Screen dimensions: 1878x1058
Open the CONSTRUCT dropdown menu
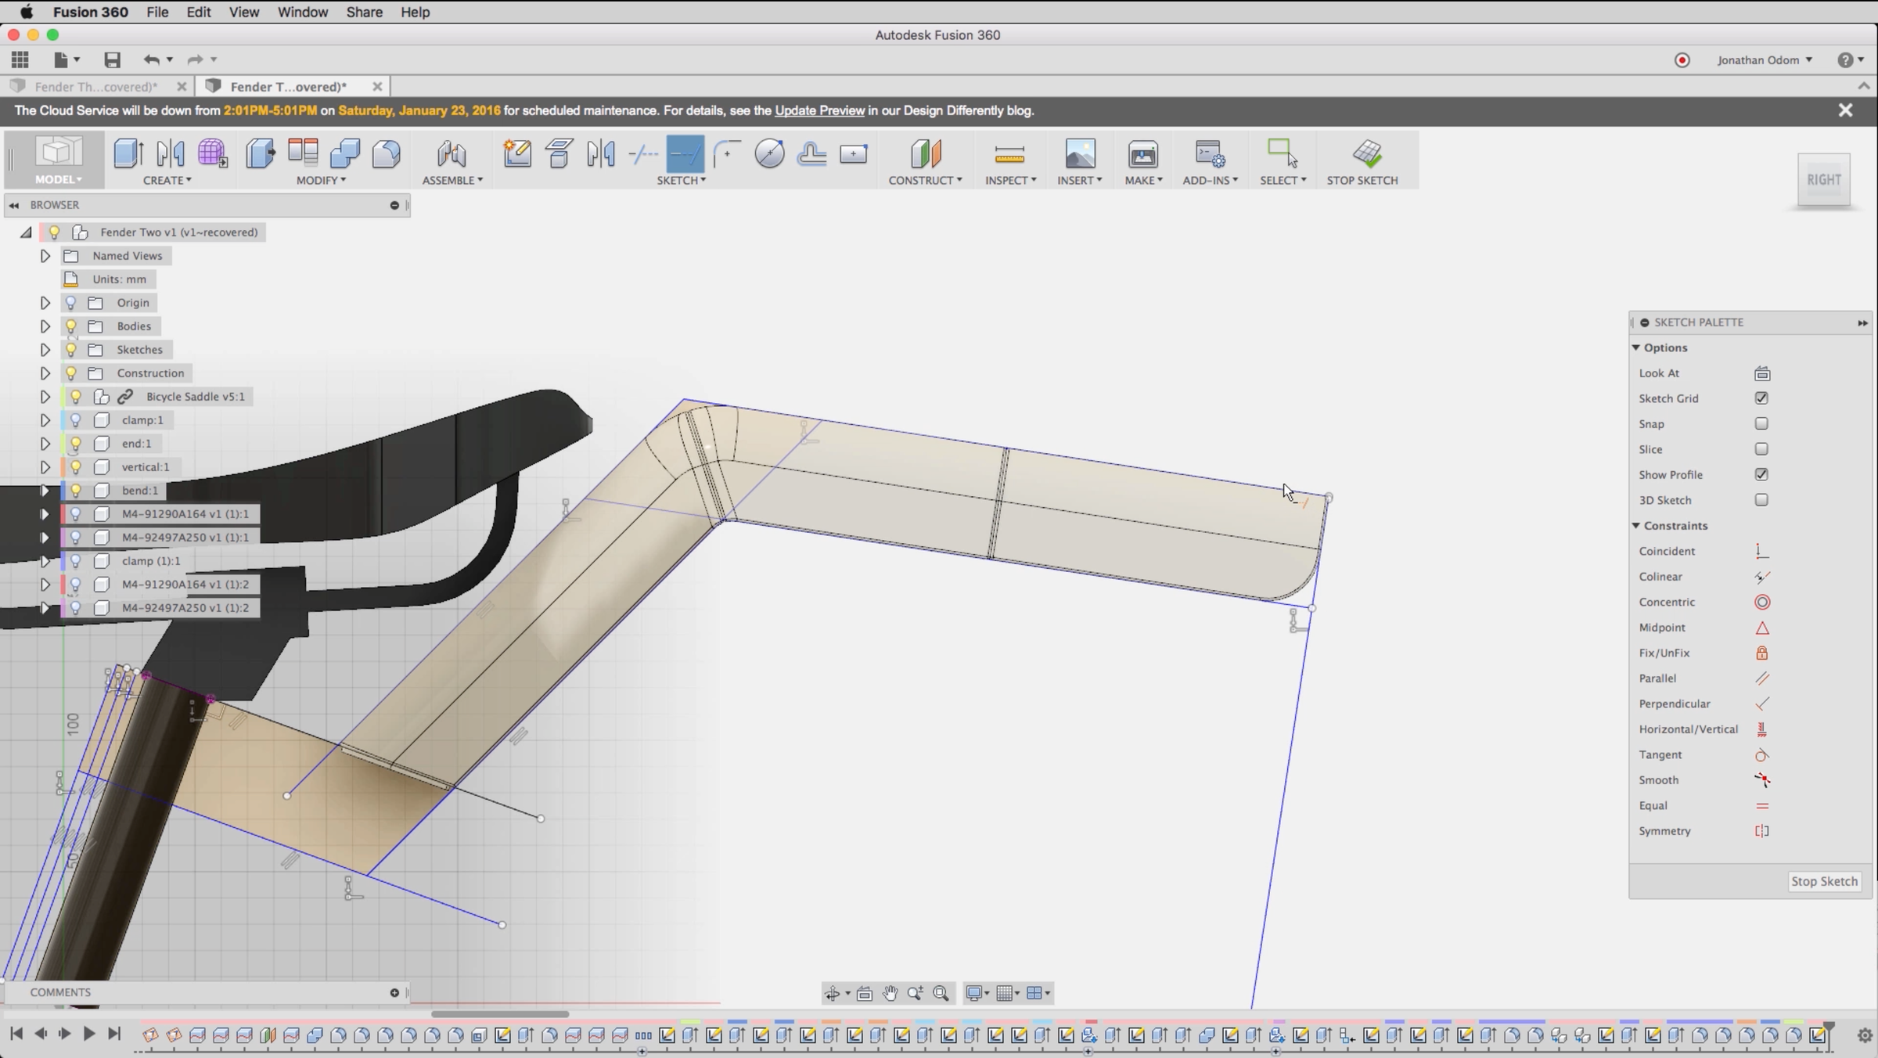(x=925, y=180)
